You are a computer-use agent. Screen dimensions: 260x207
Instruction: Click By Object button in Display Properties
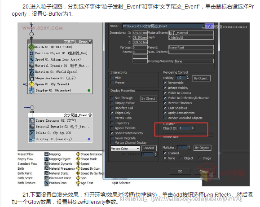click(x=148, y=98)
